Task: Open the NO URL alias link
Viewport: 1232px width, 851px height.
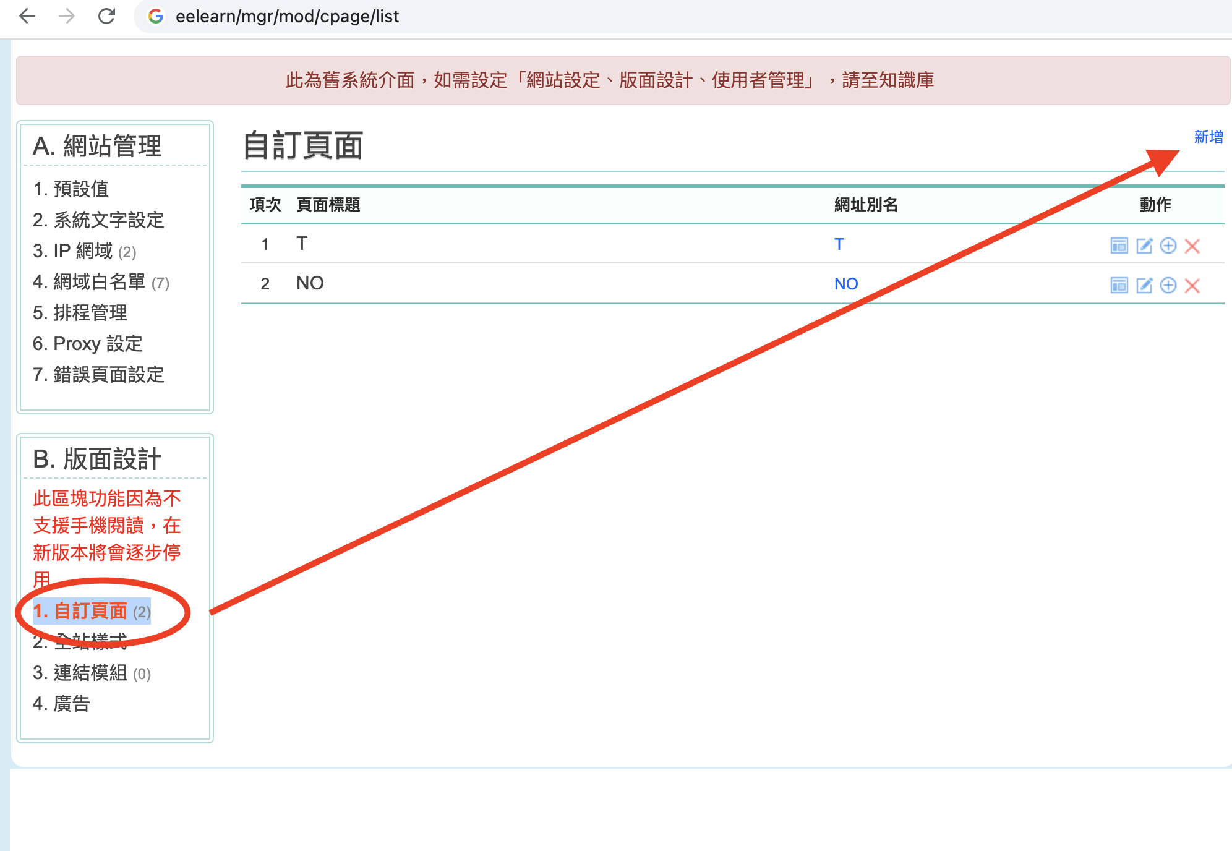Action: (846, 284)
